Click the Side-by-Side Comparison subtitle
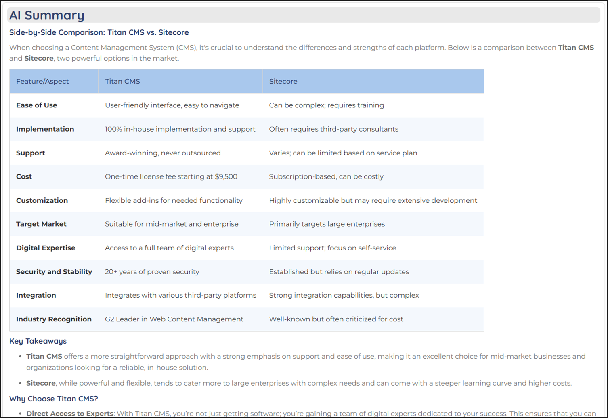608x418 pixels. click(x=99, y=32)
